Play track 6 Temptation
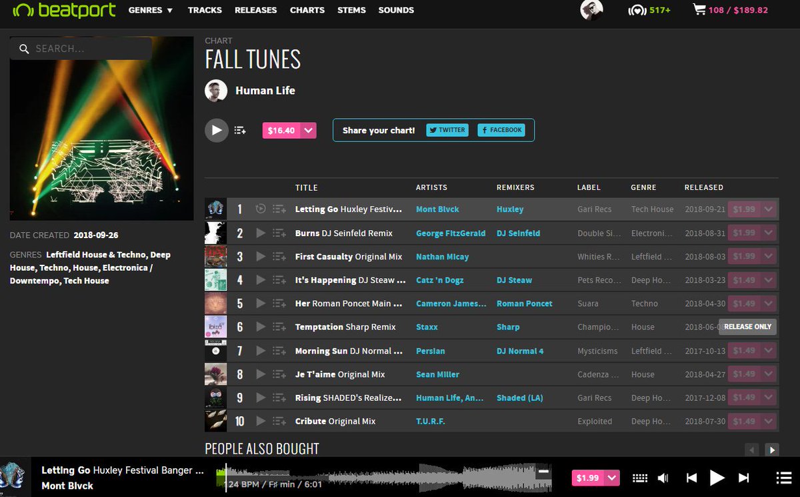This screenshot has width=800, height=497. pos(261,327)
